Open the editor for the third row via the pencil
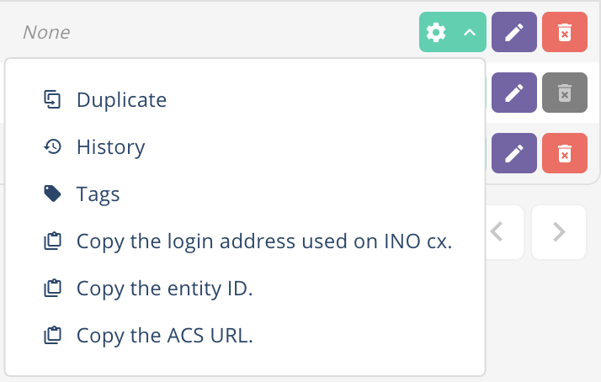The height and width of the screenshot is (382, 601). tap(514, 154)
